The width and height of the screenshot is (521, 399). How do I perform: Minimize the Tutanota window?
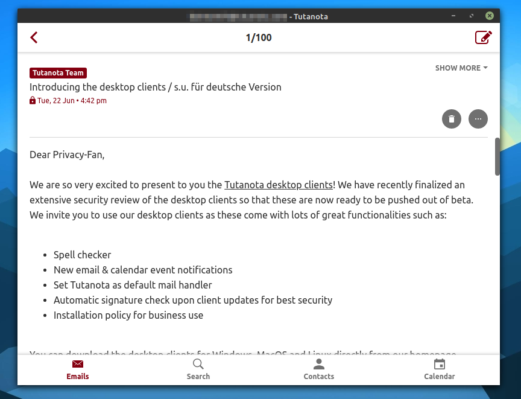[453, 16]
